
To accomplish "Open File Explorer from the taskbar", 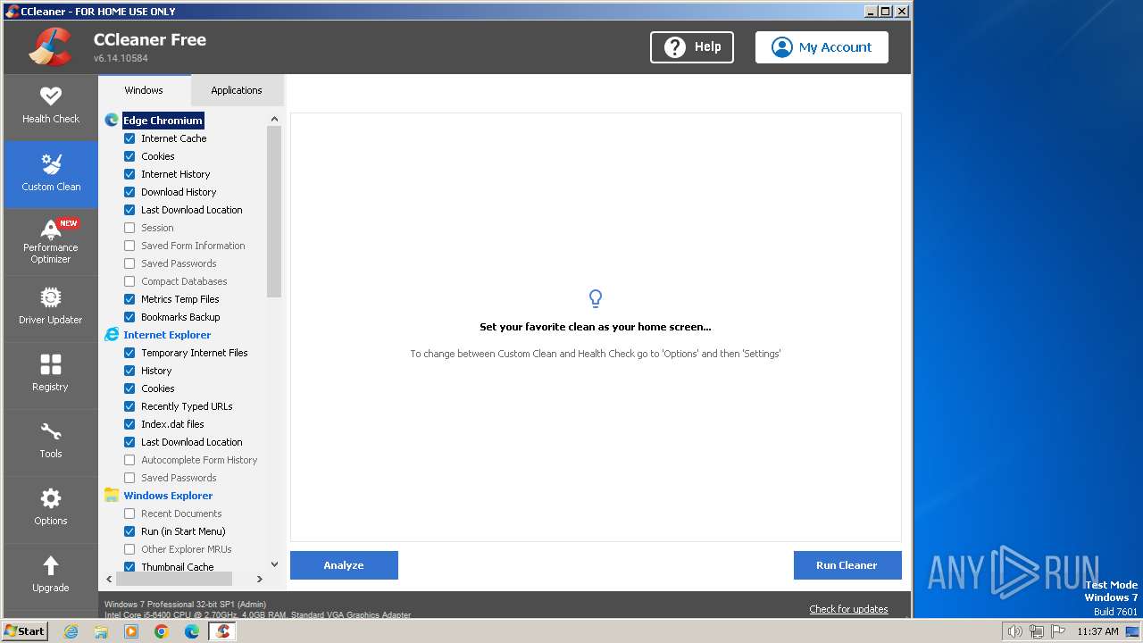I will coord(101,631).
